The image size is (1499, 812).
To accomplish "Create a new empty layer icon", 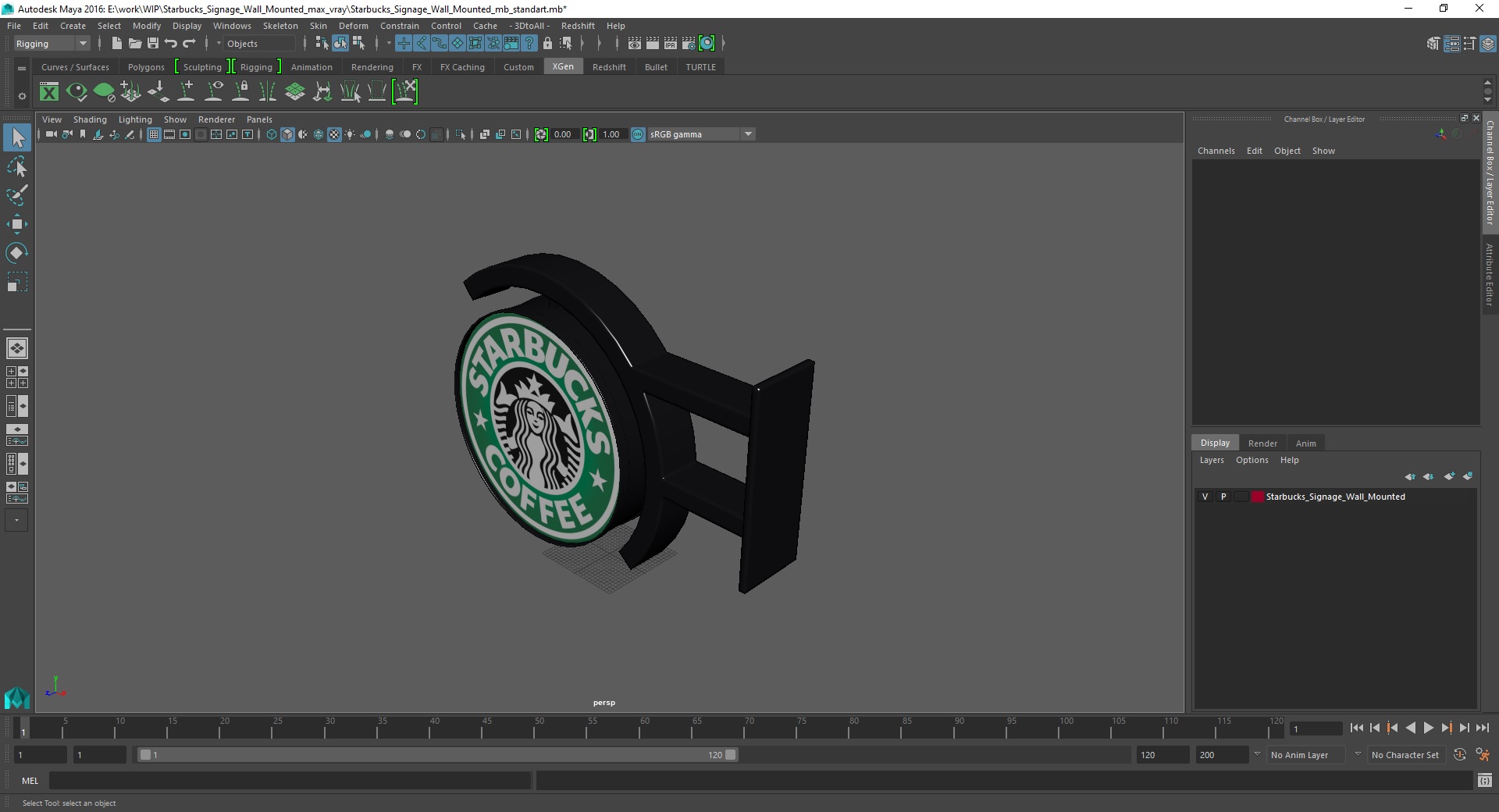I will [1449, 476].
